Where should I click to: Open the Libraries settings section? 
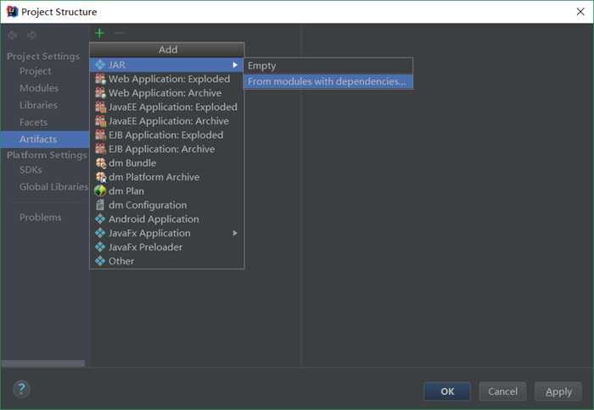coord(39,105)
